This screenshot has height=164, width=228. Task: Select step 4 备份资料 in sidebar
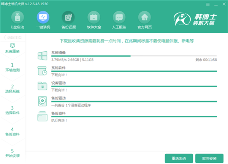click(x=12, y=131)
